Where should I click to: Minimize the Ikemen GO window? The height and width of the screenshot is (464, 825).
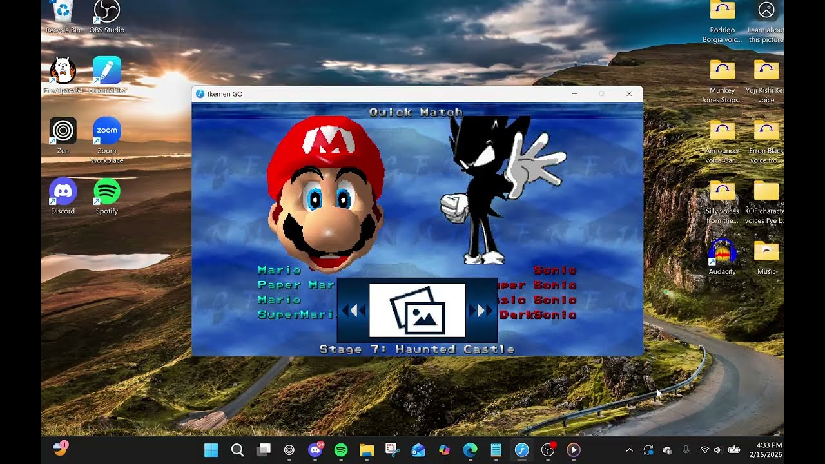[574, 94]
